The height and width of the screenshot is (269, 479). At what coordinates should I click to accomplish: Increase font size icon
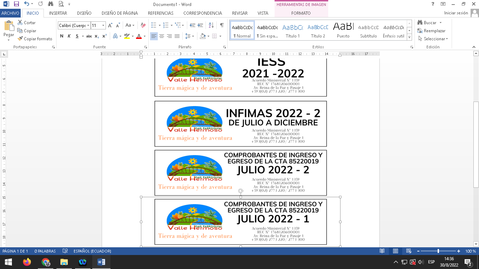(110, 25)
